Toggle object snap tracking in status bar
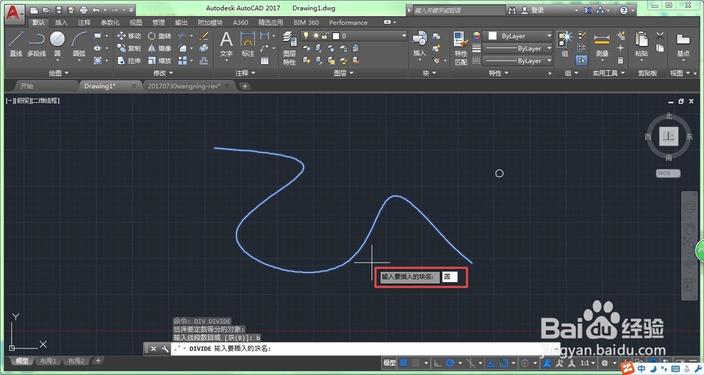Screen dimensions: 704x375 pos(491,363)
